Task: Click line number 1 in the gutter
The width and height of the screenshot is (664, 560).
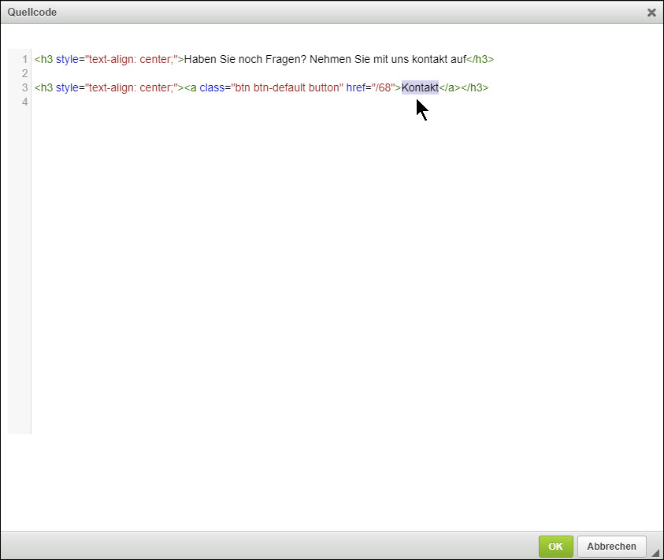Action: point(25,59)
